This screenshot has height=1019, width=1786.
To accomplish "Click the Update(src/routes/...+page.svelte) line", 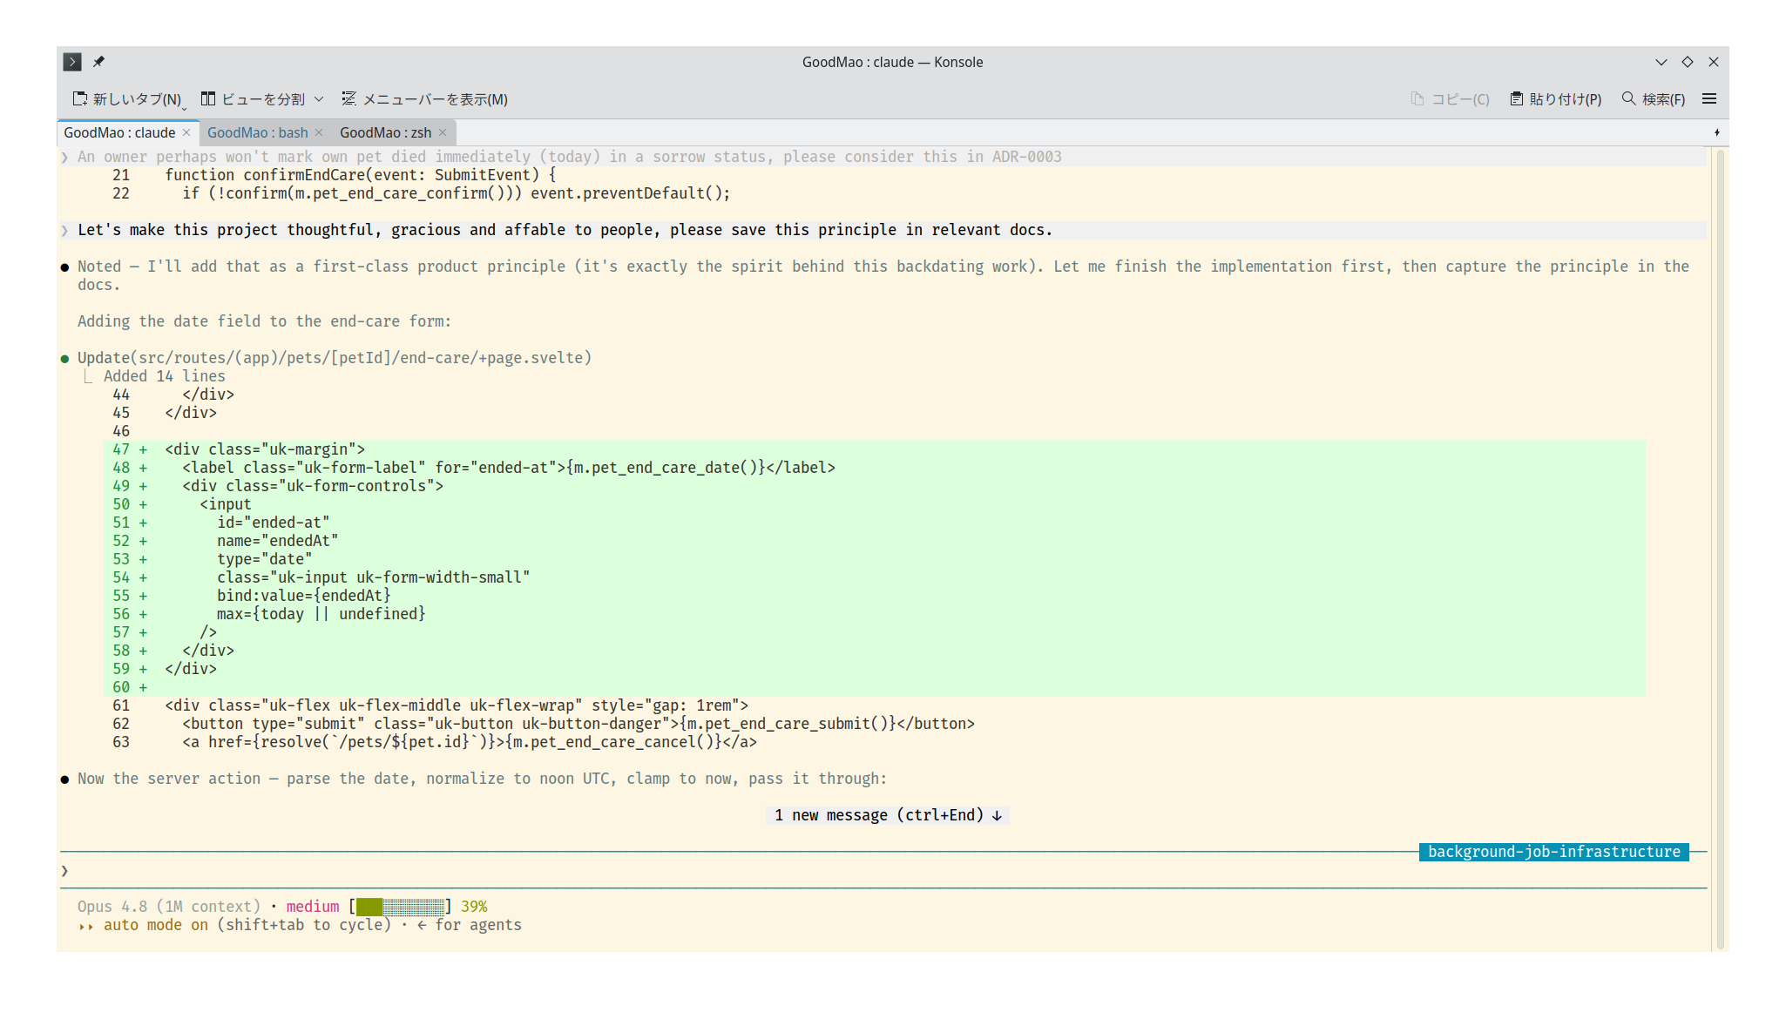I will (x=335, y=358).
